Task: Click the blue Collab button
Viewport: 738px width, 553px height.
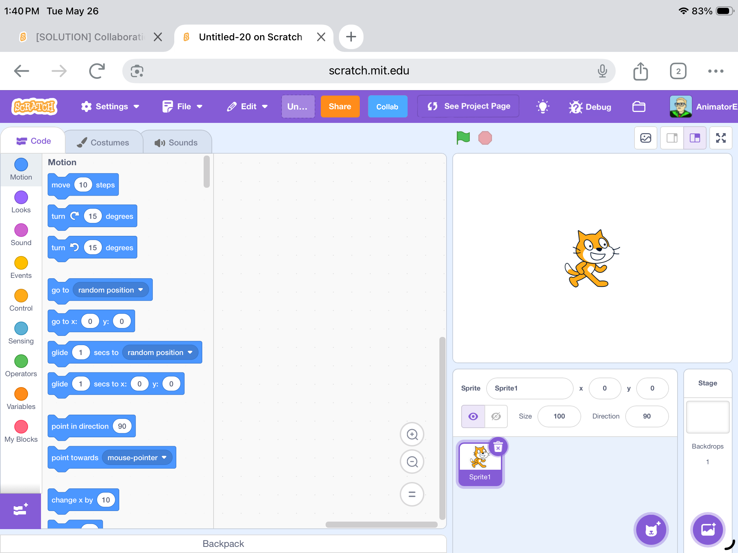Action: click(x=387, y=107)
